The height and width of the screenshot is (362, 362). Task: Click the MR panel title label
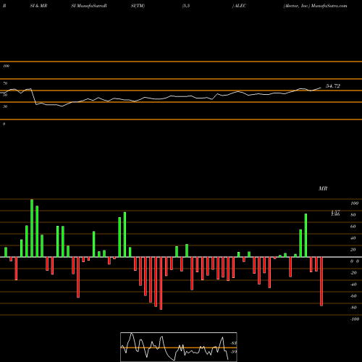323,188
